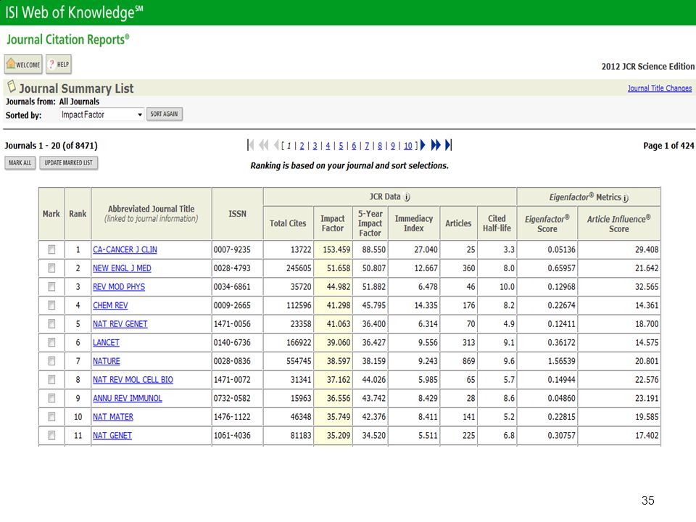Click the Welcome home button
This screenshot has width=696, height=522.
[x=23, y=65]
